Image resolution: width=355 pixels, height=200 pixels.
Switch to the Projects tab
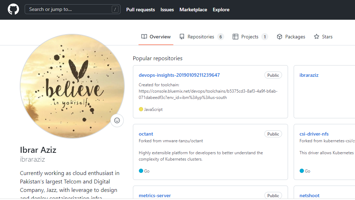tap(250, 37)
